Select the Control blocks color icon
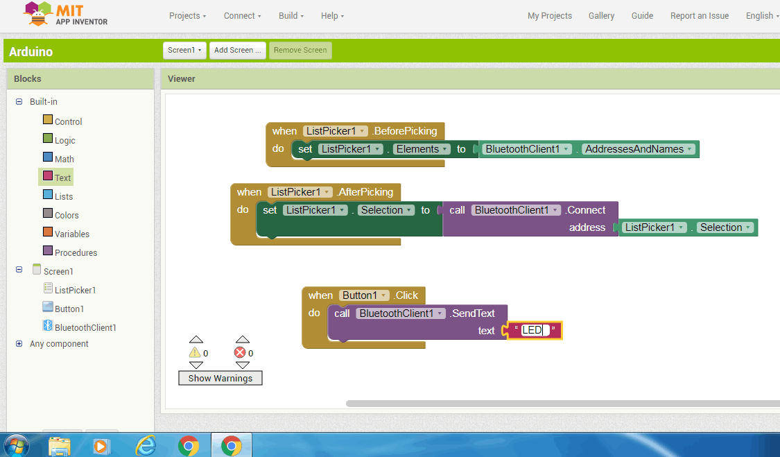 (48, 119)
